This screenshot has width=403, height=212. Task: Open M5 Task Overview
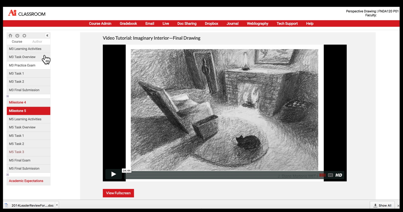click(28, 127)
